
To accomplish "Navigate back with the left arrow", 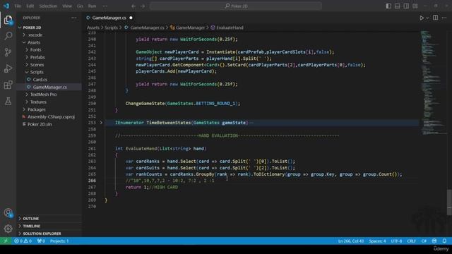I will 133,6.
